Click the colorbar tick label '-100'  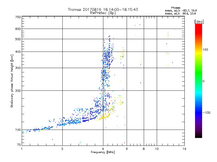(x=207, y=113)
